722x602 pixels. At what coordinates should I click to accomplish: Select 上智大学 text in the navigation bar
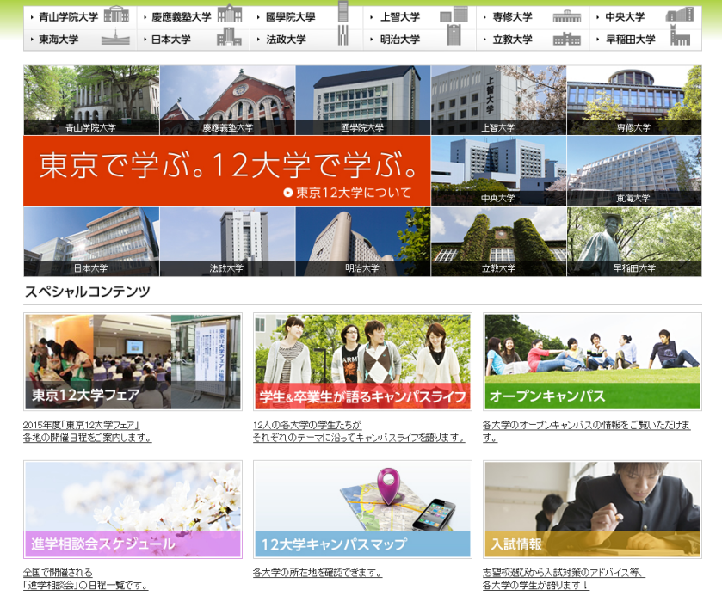[399, 17]
